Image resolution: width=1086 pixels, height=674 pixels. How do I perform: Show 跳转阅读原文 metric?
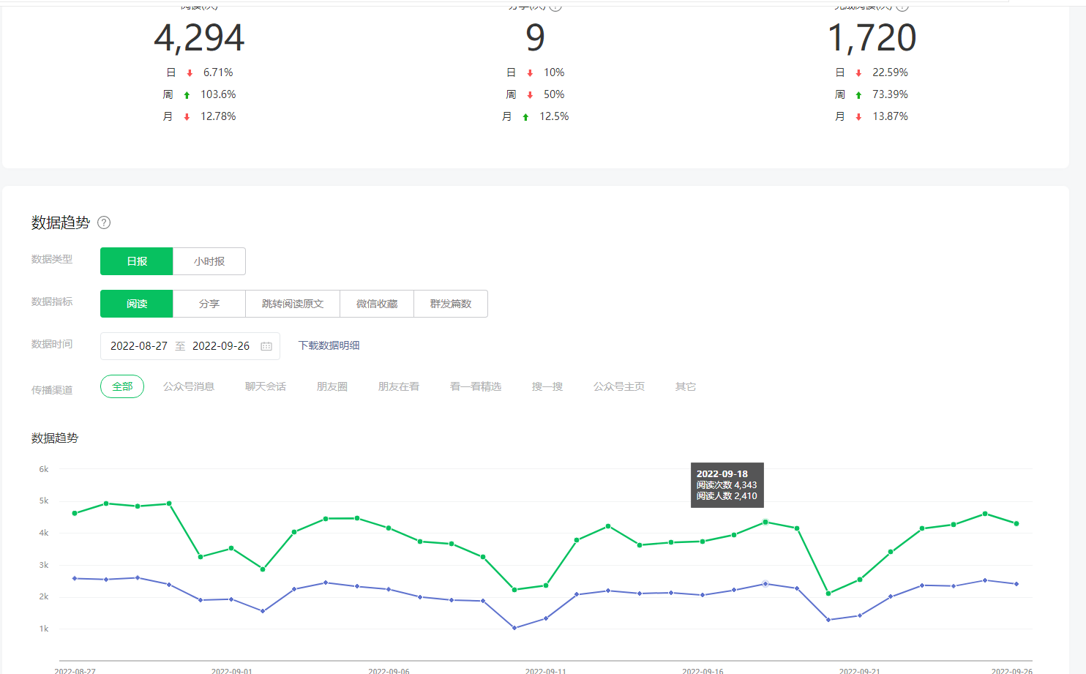293,304
